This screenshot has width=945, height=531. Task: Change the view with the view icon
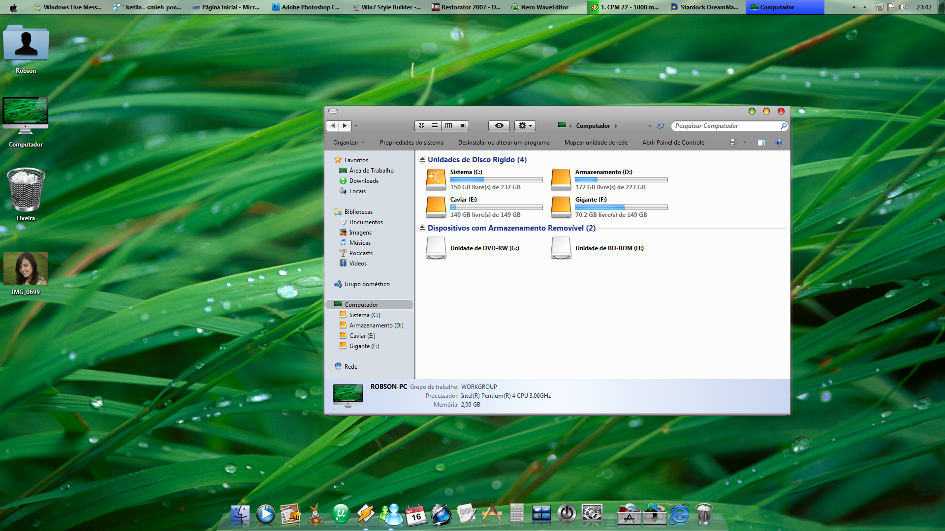[734, 143]
